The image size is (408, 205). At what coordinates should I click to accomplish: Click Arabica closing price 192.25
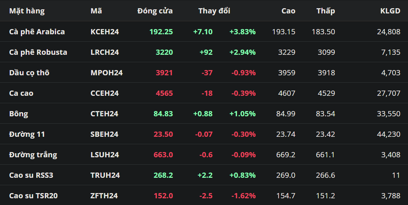(x=161, y=32)
